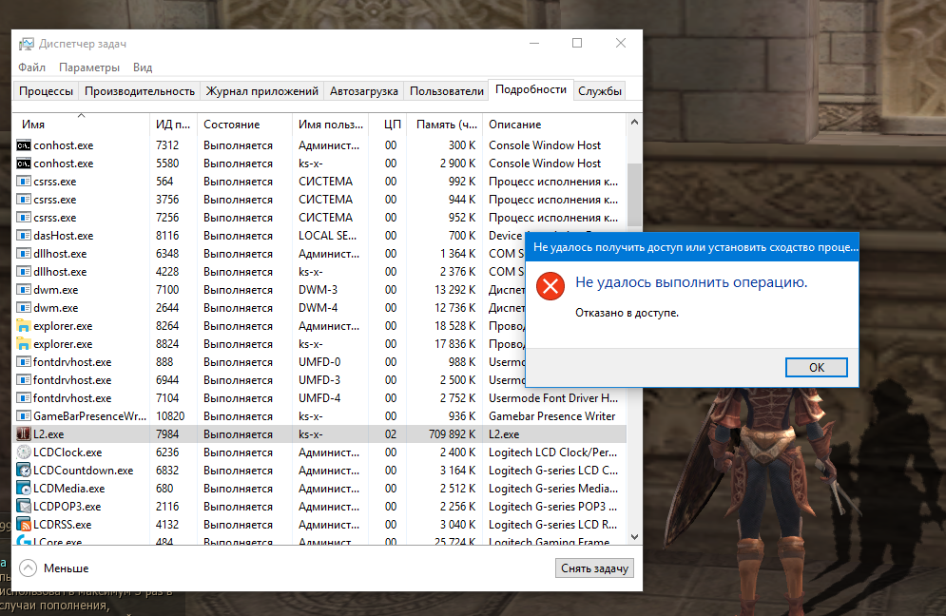Select the fontdrvhost.exe row with PID 7104

click(x=319, y=398)
